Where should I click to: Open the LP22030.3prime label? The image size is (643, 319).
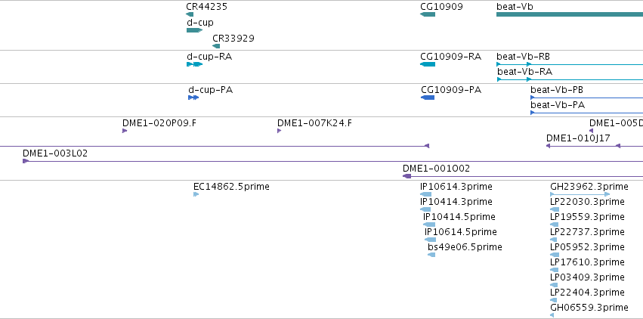tap(587, 202)
